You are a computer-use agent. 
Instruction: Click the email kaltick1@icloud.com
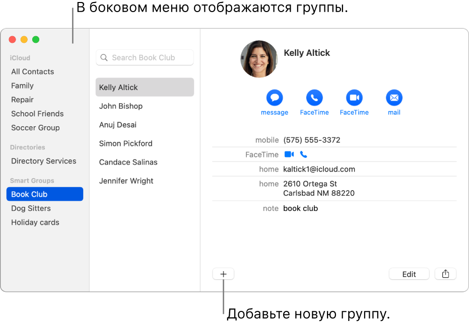pyautogui.click(x=319, y=170)
